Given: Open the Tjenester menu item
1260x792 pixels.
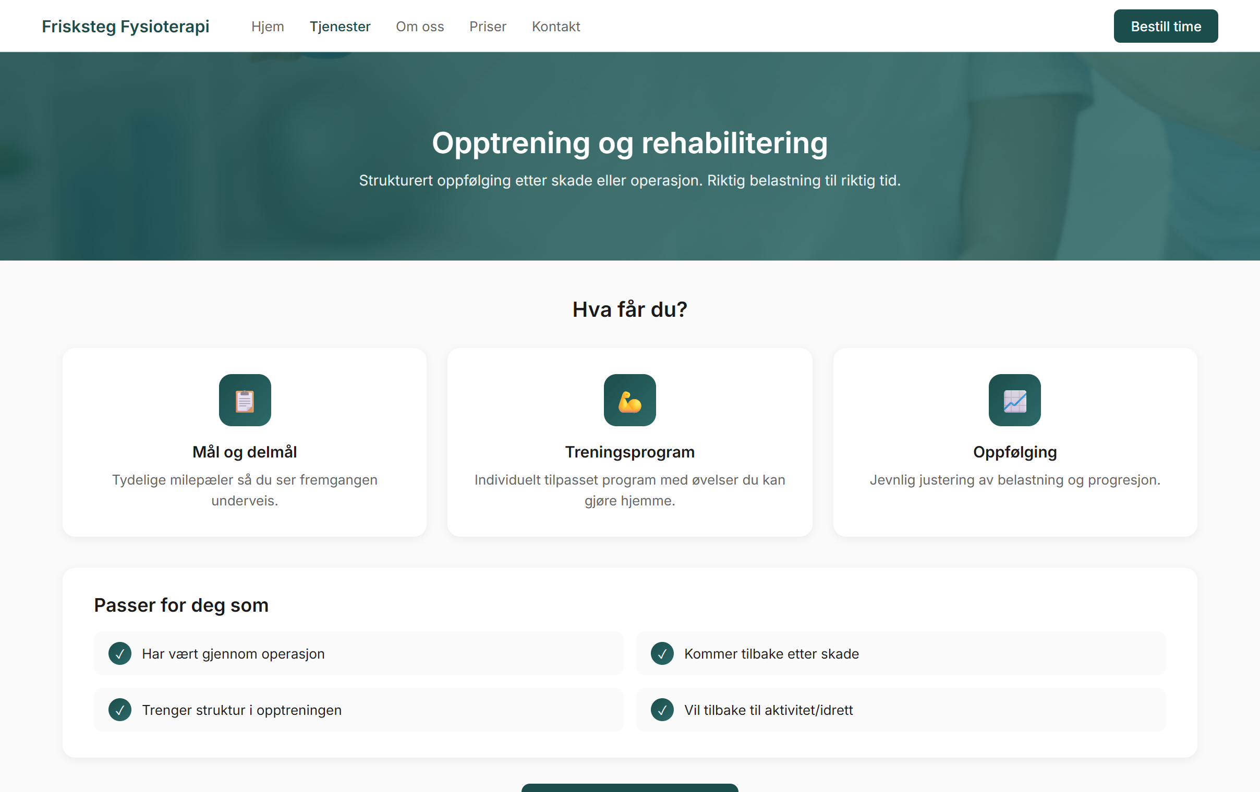Looking at the screenshot, I should tap(340, 26).
